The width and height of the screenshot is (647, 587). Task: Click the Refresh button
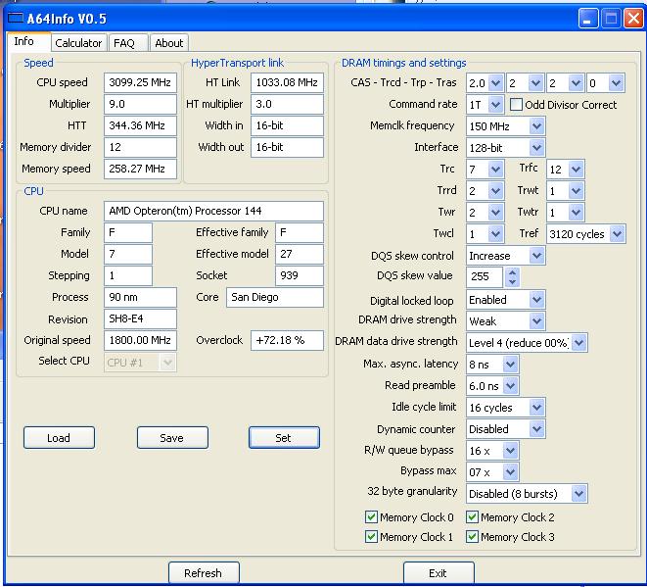(x=204, y=573)
